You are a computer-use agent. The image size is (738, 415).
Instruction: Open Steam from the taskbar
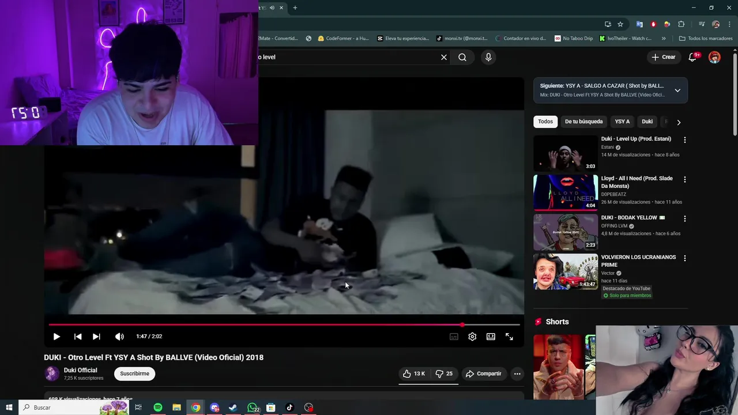233,408
